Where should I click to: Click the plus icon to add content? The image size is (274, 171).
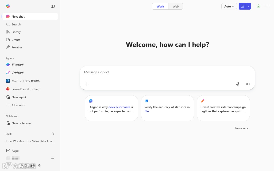point(87,84)
